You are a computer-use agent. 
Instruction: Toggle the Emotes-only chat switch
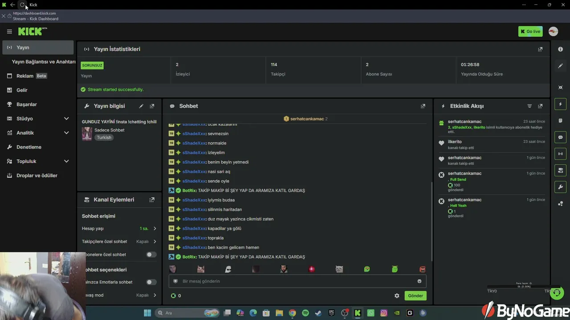[x=151, y=282]
